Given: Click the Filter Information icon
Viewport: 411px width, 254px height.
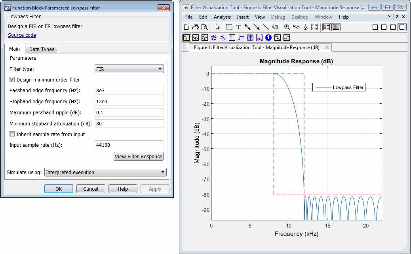Looking at the screenshot, I should (x=268, y=38).
